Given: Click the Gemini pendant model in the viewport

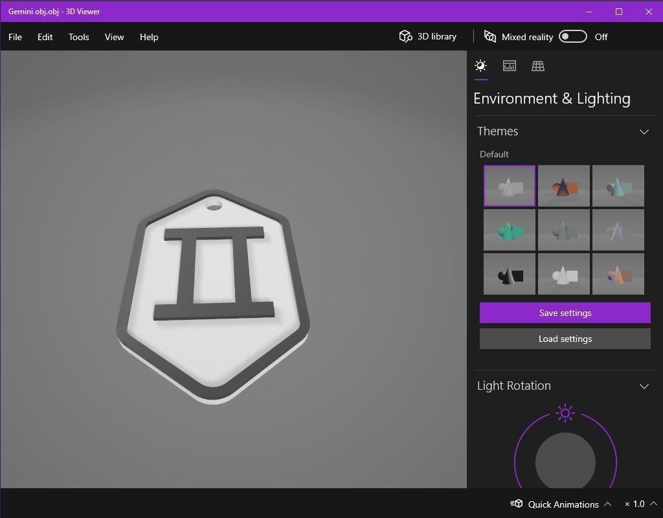Looking at the screenshot, I should coord(213,297).
